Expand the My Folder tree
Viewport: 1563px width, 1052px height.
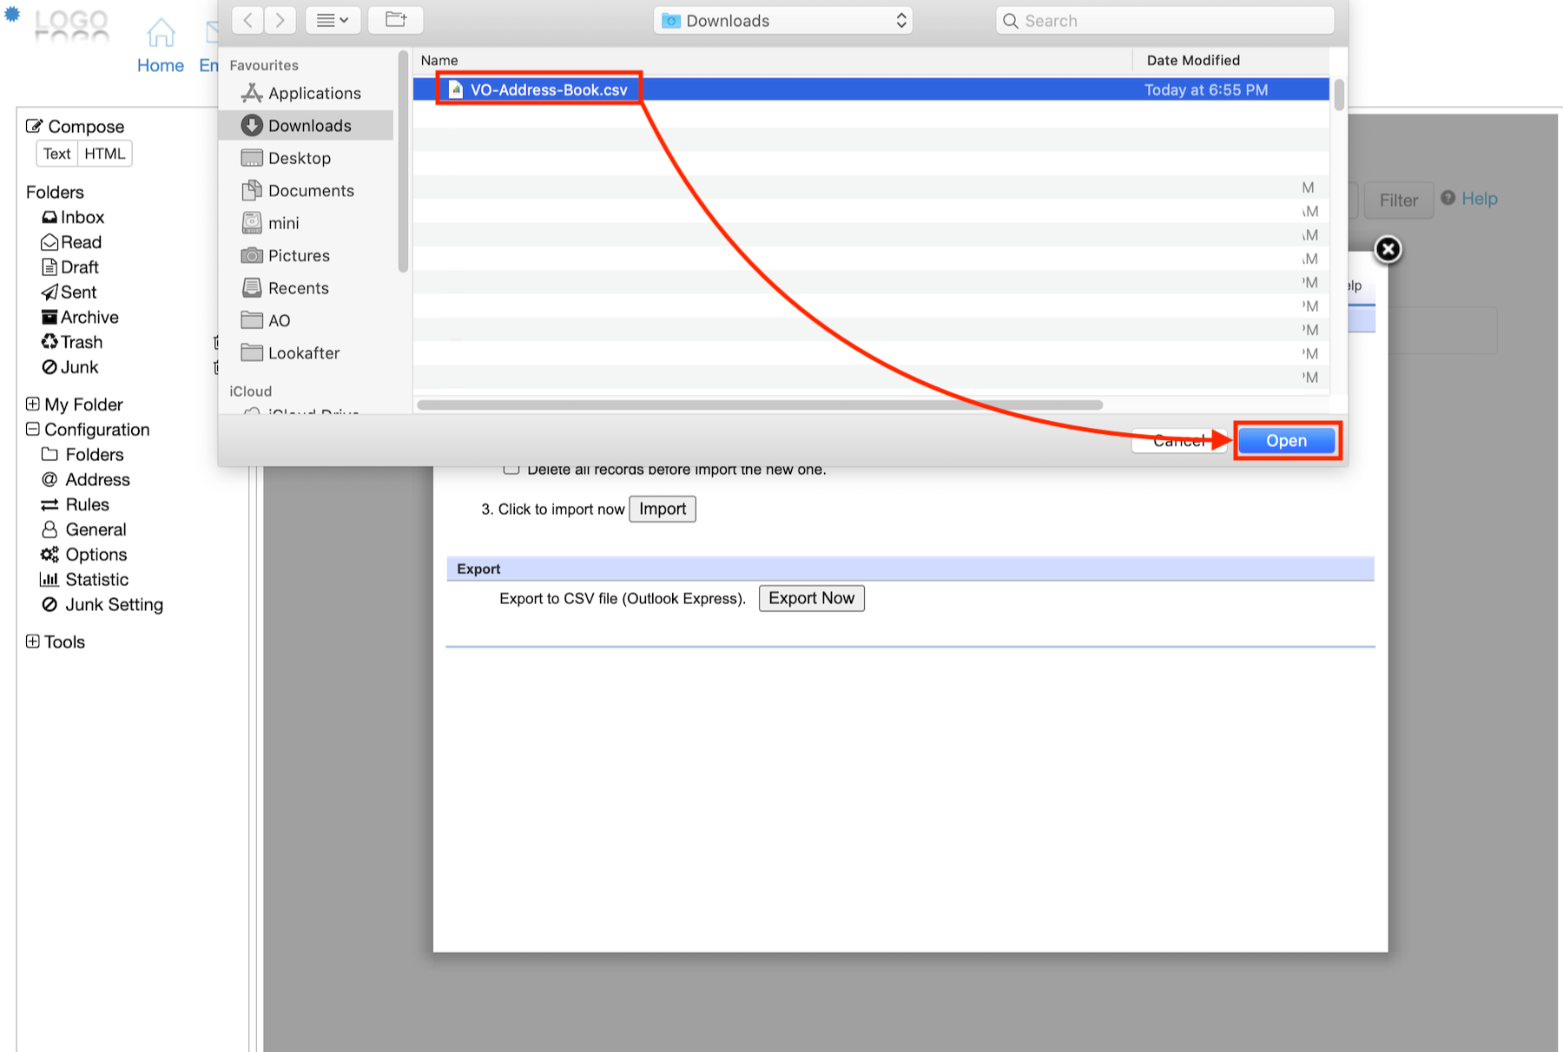(33, 404)
